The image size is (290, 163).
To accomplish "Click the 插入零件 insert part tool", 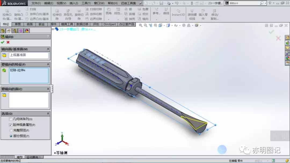I will pyautogui.click(x=203, y=14).
